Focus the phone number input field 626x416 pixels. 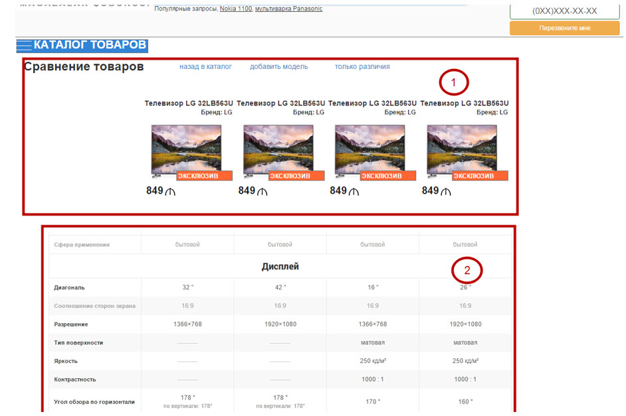564,11
